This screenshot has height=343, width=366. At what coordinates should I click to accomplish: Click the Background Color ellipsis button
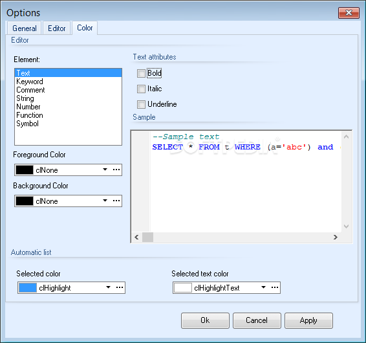[116, 201]
